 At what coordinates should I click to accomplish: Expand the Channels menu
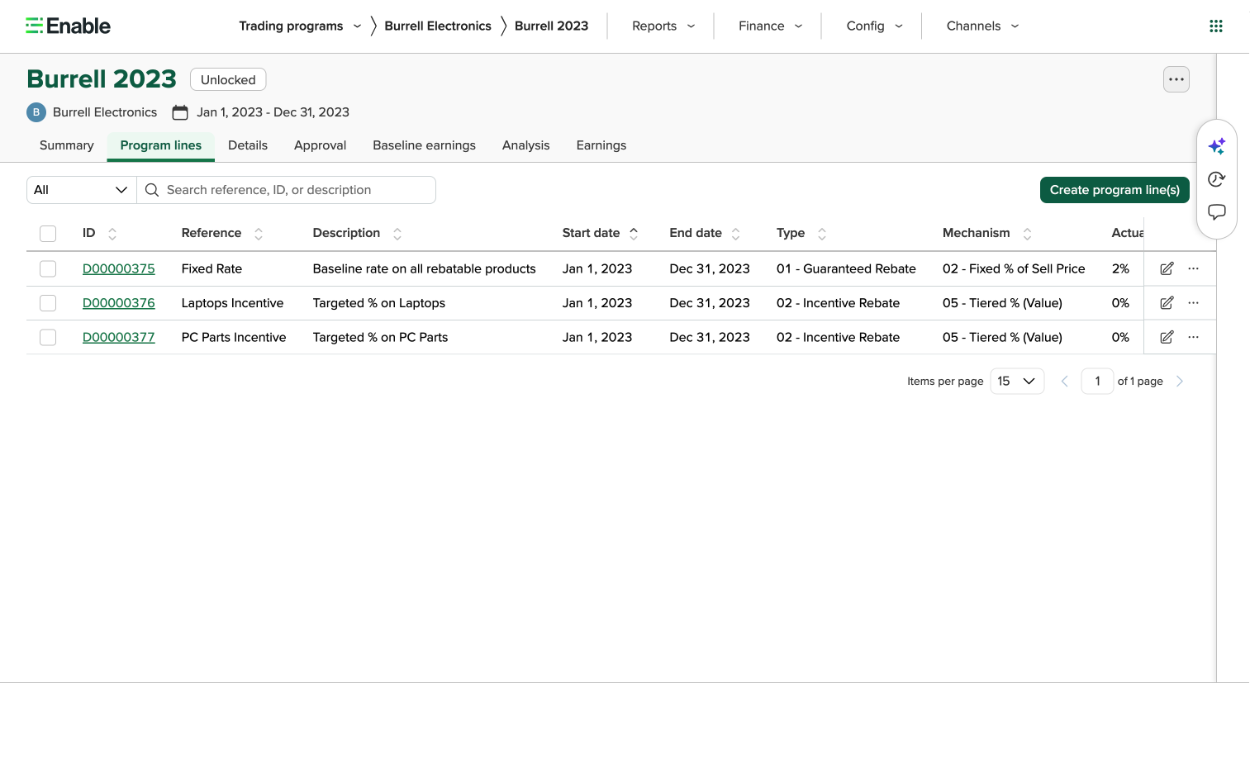point(982,26)
